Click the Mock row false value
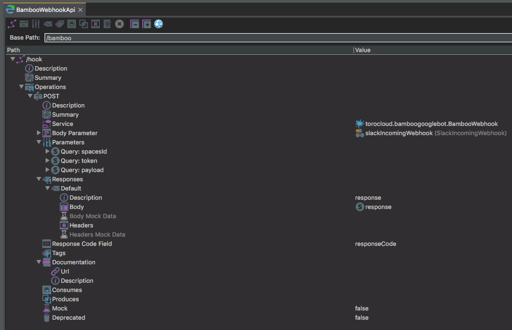 362,308
